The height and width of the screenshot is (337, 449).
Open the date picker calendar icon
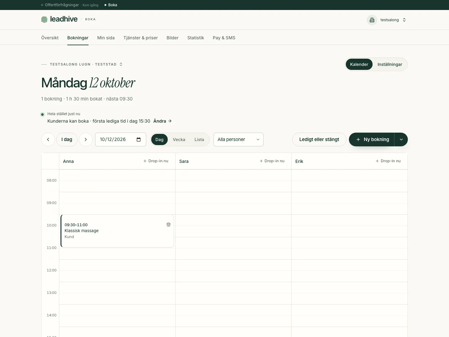139,139
